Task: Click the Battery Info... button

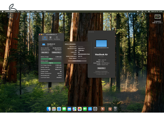Action: 56,52
